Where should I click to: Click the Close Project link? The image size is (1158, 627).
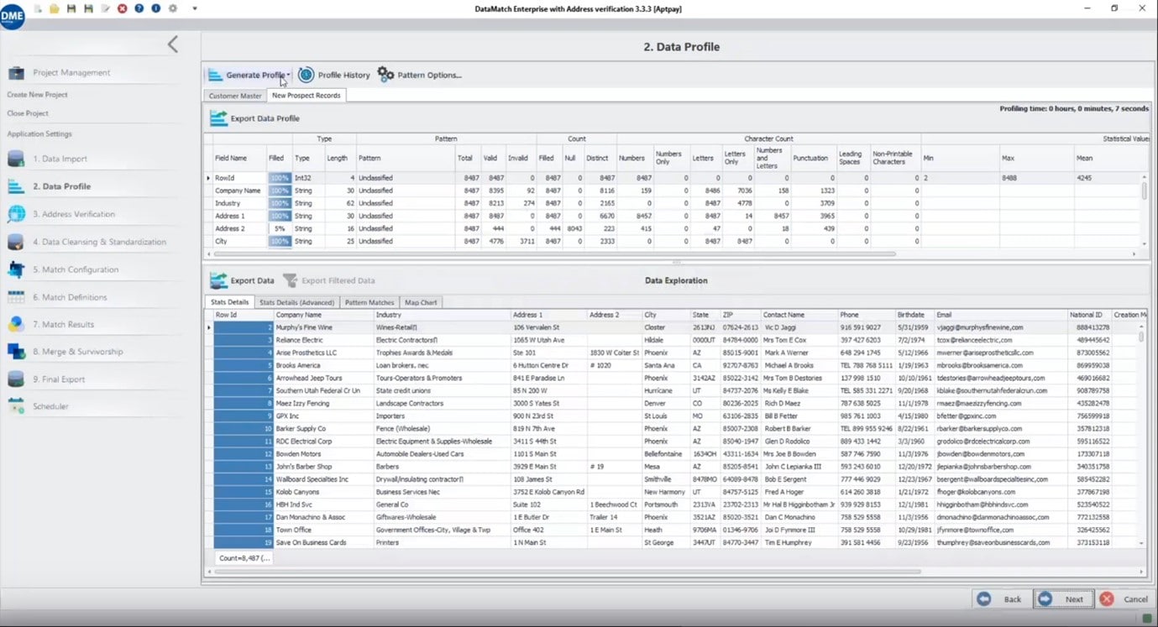tap(28, 113)
